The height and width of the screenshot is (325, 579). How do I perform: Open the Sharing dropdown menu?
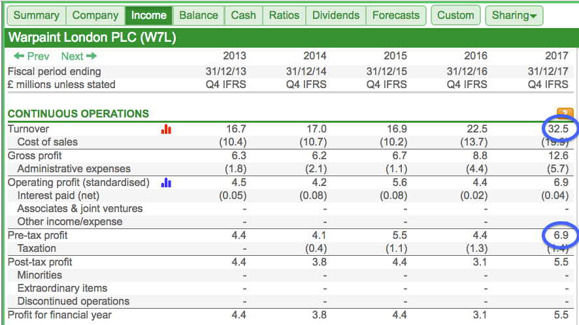point(514,15)
